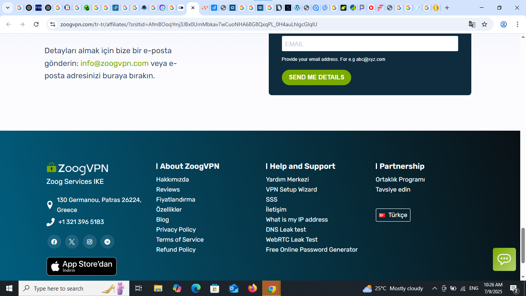Open ZoogVPN Facebook page icon
This screenshot has height=296, width=526.
click(54, 242)
